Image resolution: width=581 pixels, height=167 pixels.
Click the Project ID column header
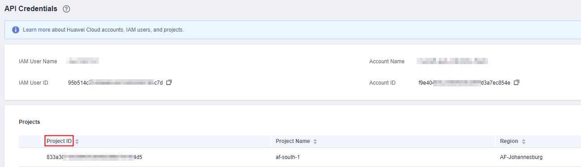coord(59,141)
